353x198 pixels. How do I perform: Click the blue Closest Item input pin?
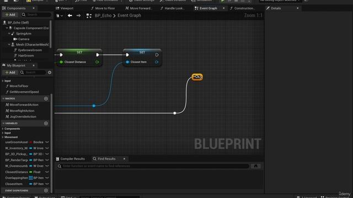point(127,62)
